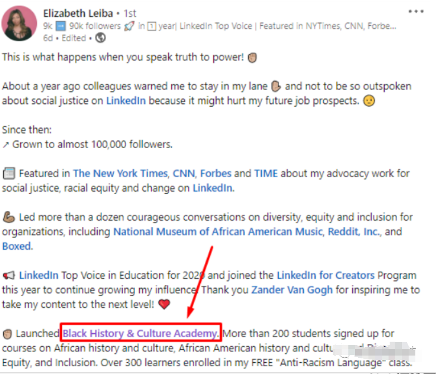Open LinkedIn for Creators link
The image size is (436, 374).
(x=325, y=276)
